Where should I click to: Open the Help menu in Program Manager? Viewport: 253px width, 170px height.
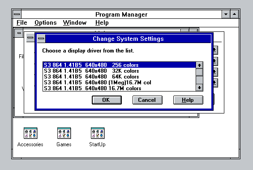tap(102, 22)
